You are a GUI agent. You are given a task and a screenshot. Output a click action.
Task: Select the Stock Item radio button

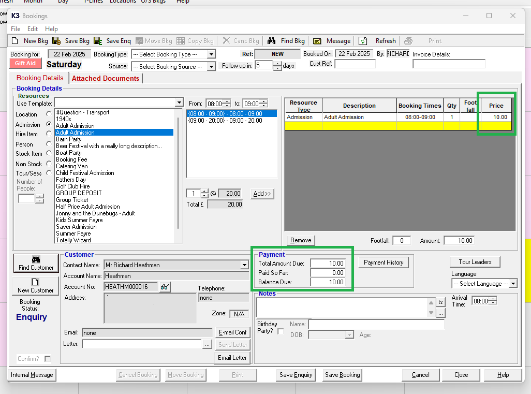(x=49, y=153)
